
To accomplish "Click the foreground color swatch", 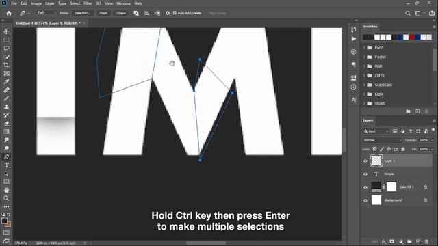I will coord(4,221).
